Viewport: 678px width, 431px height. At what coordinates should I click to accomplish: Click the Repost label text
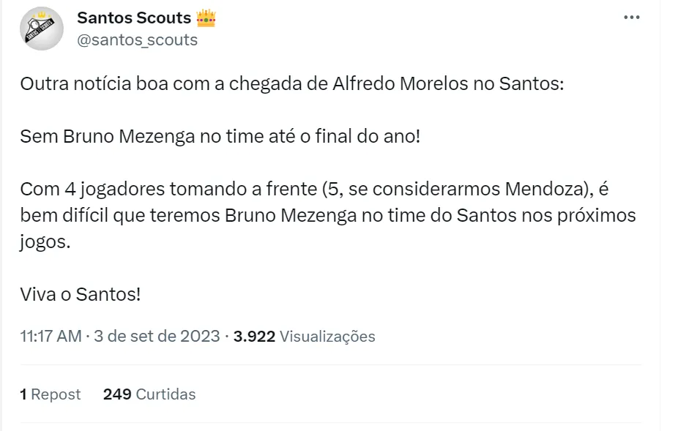[56, 394]
